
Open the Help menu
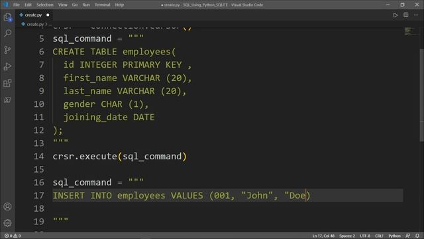tap(119, 5)
